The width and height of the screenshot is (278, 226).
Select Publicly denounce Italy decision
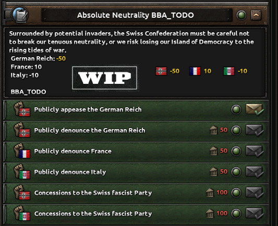pyautogui.click(x=136, y=172)
